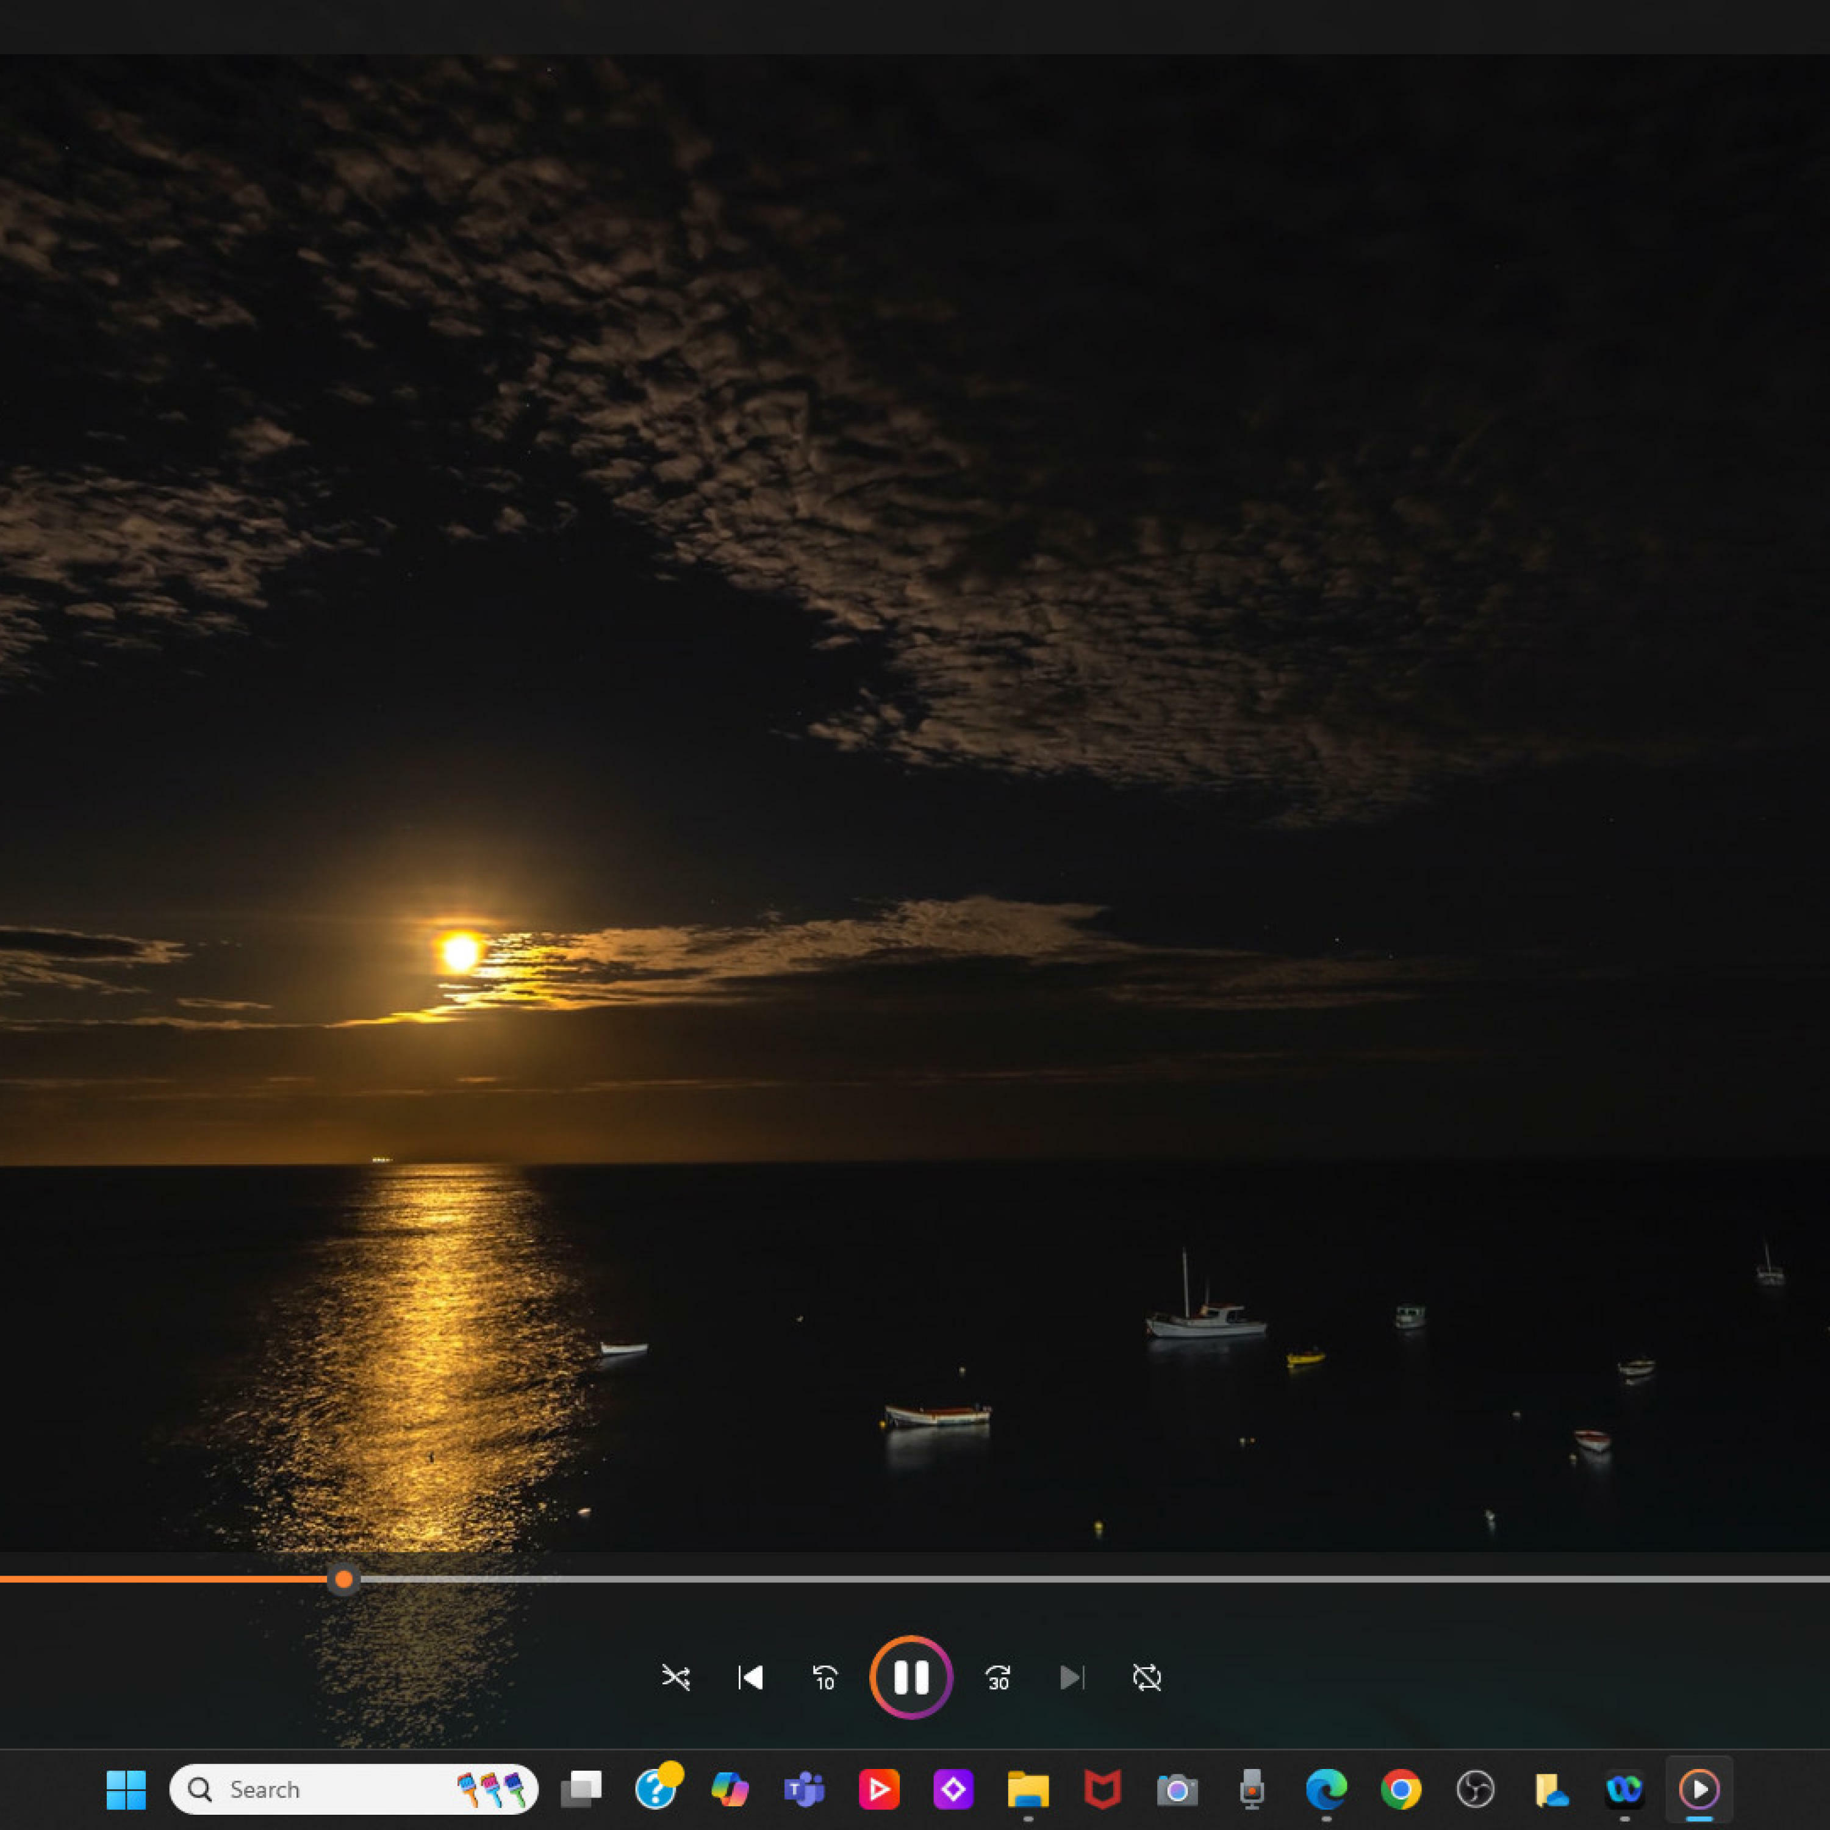The height and width of the screenshot is (1830, 1830).
Task: Click the orange seek bar handle
Action: [344, 1579]
